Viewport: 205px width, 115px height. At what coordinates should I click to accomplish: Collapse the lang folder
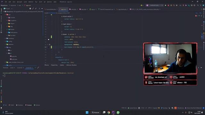coord(5,47)
